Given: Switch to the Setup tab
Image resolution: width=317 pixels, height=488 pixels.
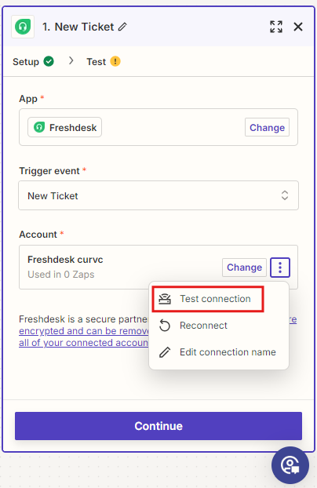Looking at the screenshot, I should click(x=26, y=62).
